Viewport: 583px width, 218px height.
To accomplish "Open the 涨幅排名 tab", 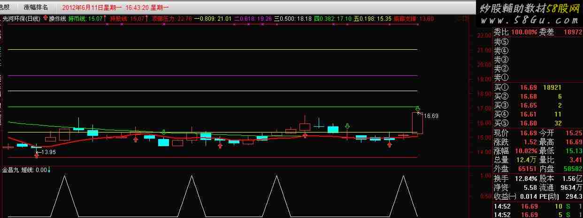I will (36, 8).
